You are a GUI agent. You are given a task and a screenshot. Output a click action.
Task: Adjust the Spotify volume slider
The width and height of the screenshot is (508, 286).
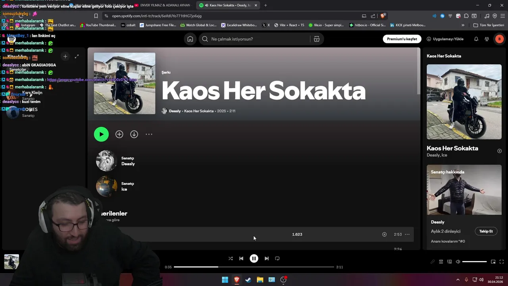[475, 262]
